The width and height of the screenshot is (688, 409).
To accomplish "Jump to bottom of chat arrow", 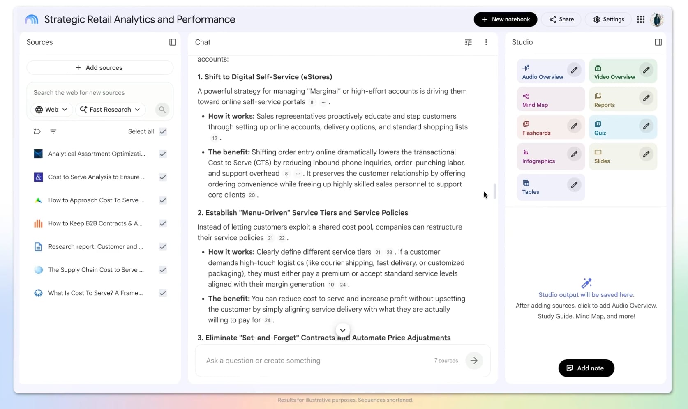I will pyautogui.click(x=343, y=330).
